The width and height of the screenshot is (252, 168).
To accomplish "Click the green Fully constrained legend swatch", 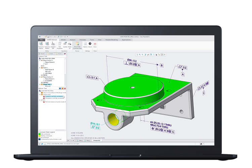I will (39, 135).
